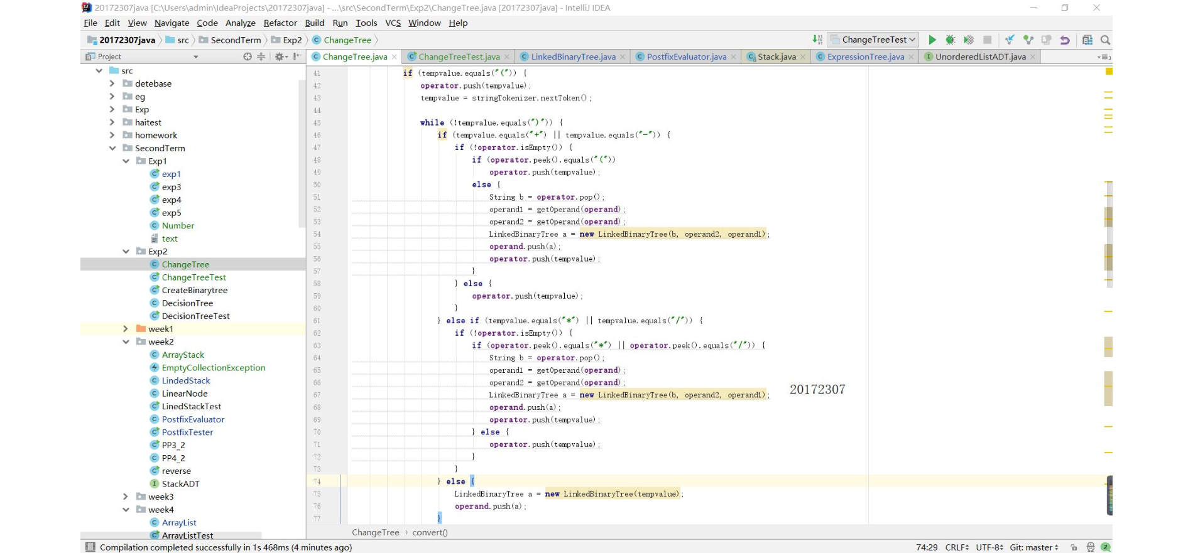Open Project Structure icon
Image resolution: width=1193 pixels, height=553 pixels.
(1087, 40)
